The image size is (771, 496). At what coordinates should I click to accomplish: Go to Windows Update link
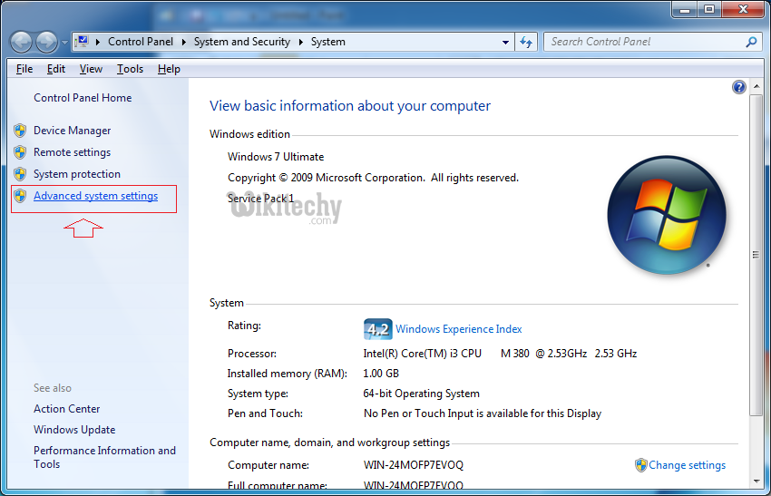click(74, 430)
